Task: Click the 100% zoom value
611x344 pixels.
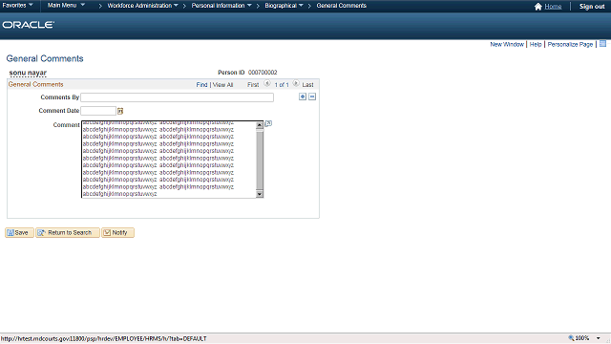Action: coord(582,338)
